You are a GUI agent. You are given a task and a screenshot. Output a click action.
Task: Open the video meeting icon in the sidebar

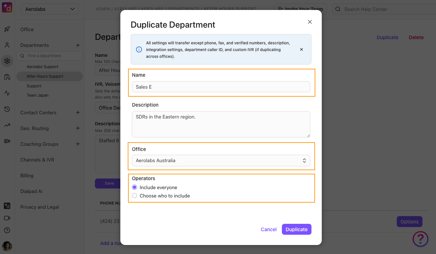pyautogui.click(x=7, y=218)
